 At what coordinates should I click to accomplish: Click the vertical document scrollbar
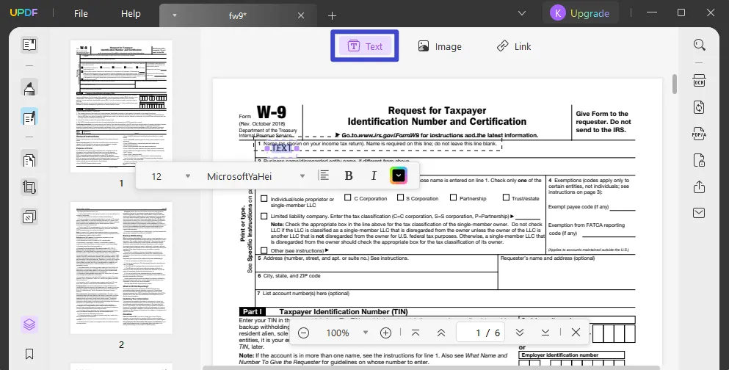[x=675, y=84]
